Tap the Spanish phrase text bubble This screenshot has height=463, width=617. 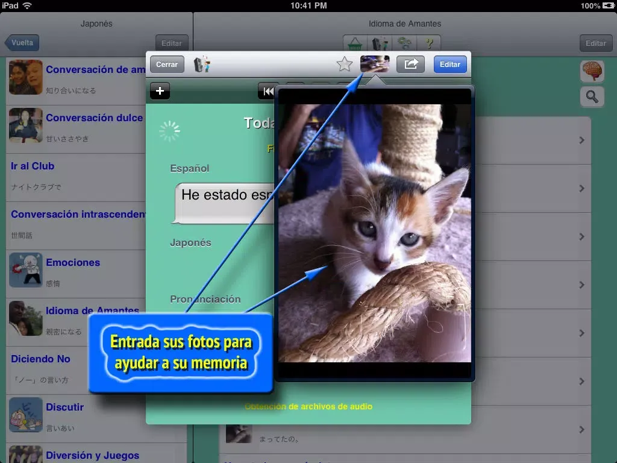pyautogui.click(x=224, y=203)
